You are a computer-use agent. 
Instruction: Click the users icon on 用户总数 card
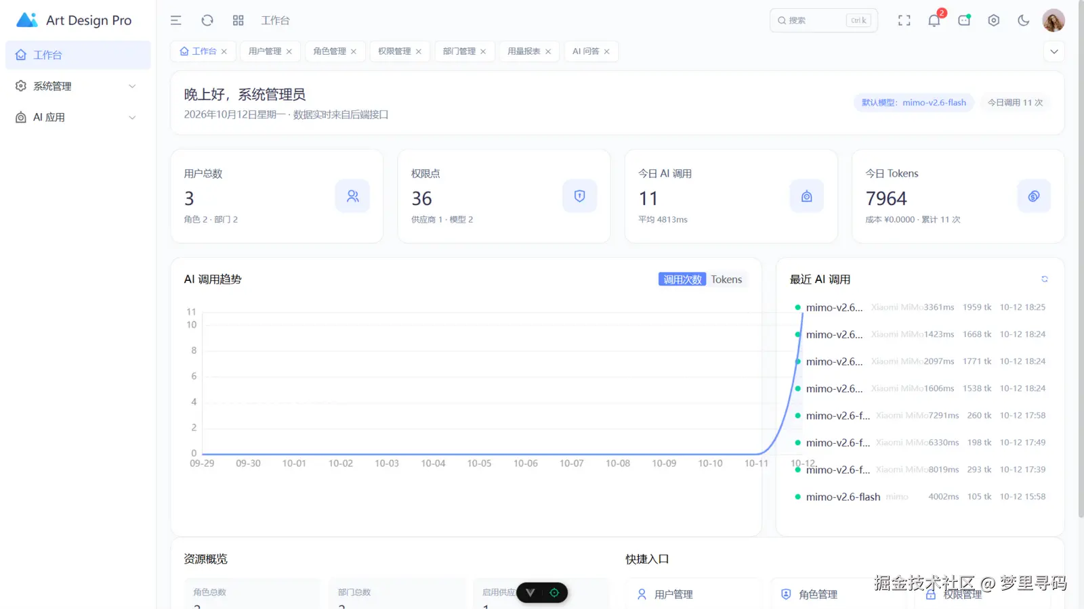tap(352, 196)
